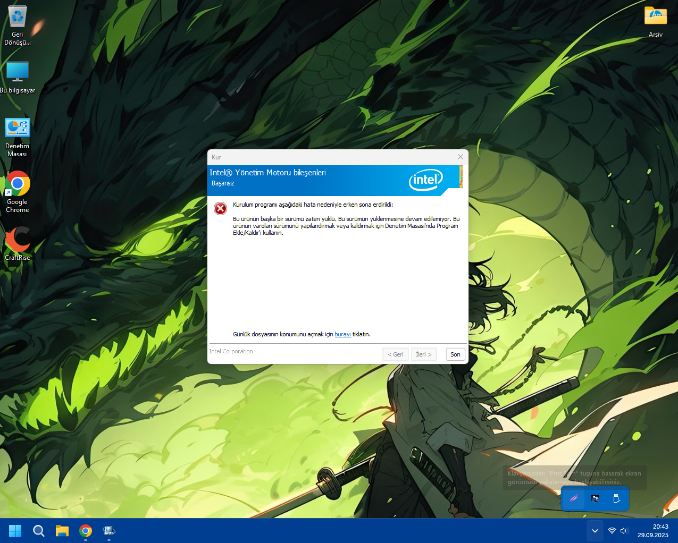The width and height of the screenshot is (678, 543).
Task: Click the İleri > button
Action: pyautogui.click(x=424, y=354)
